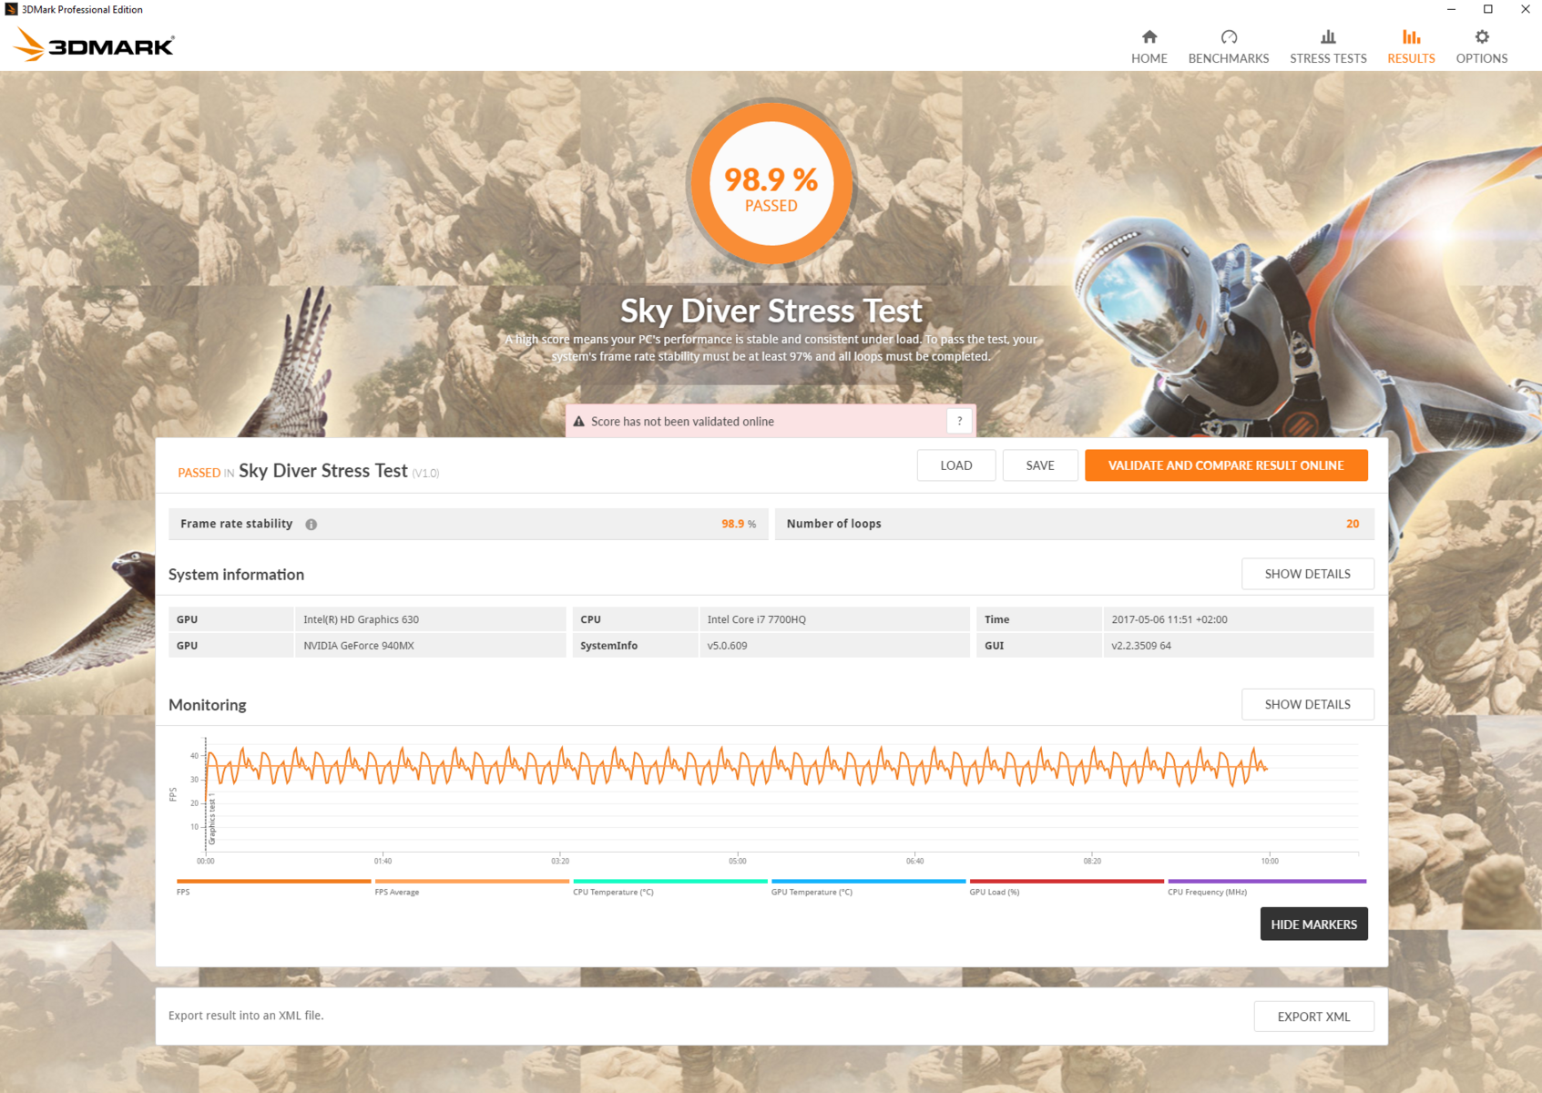Click the Monitoring section heading
The width and height of the screenshot is (1542, 1093).
(x=208, y=705)
